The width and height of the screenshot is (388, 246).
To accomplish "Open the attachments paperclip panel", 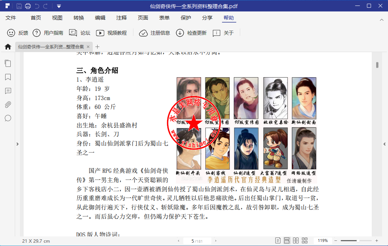I will click(8, 105).
